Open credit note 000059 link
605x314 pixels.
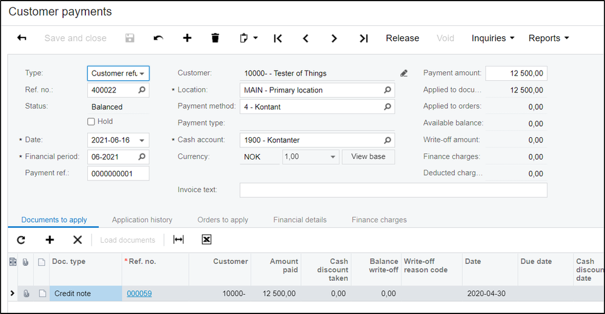coord(139,293)
